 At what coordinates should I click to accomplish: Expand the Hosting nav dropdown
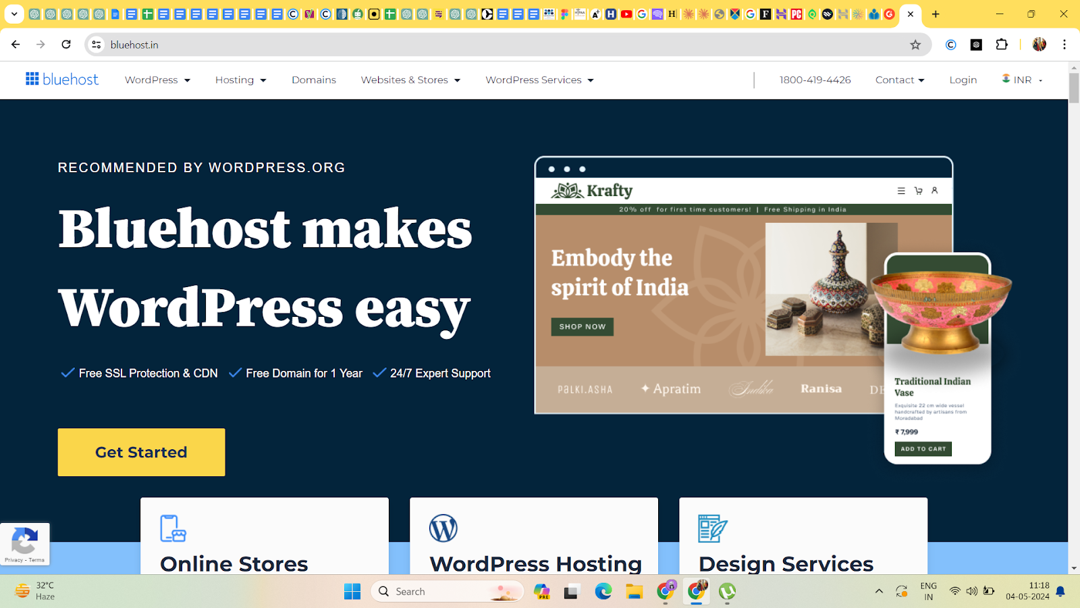(241, 80)
